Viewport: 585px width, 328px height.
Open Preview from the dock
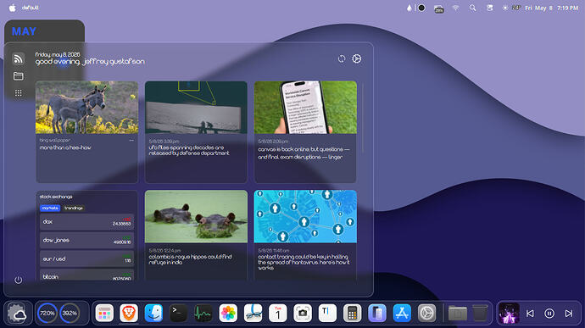[253, 313]
